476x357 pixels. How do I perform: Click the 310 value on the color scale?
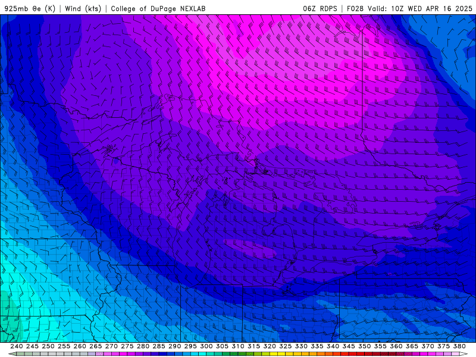[237, 346]
